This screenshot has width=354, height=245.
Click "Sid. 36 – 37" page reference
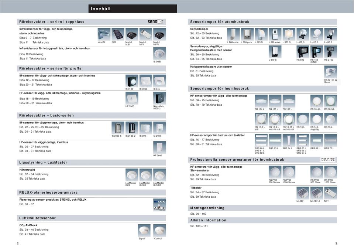click(x=27, y=204)
